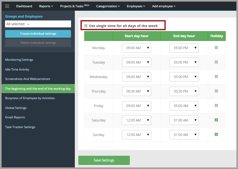
Task: Click the Saturday row label
Action: [x=98, y=120]
